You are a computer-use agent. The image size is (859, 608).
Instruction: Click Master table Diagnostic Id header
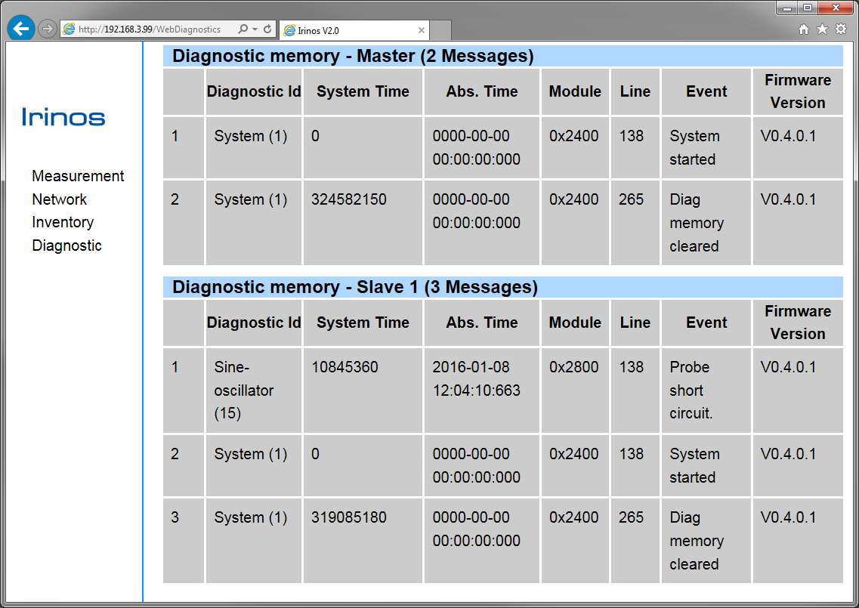(x=254, y=91)
